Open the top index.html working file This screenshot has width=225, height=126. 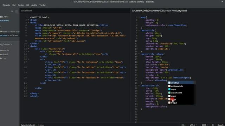coord(4,17)
